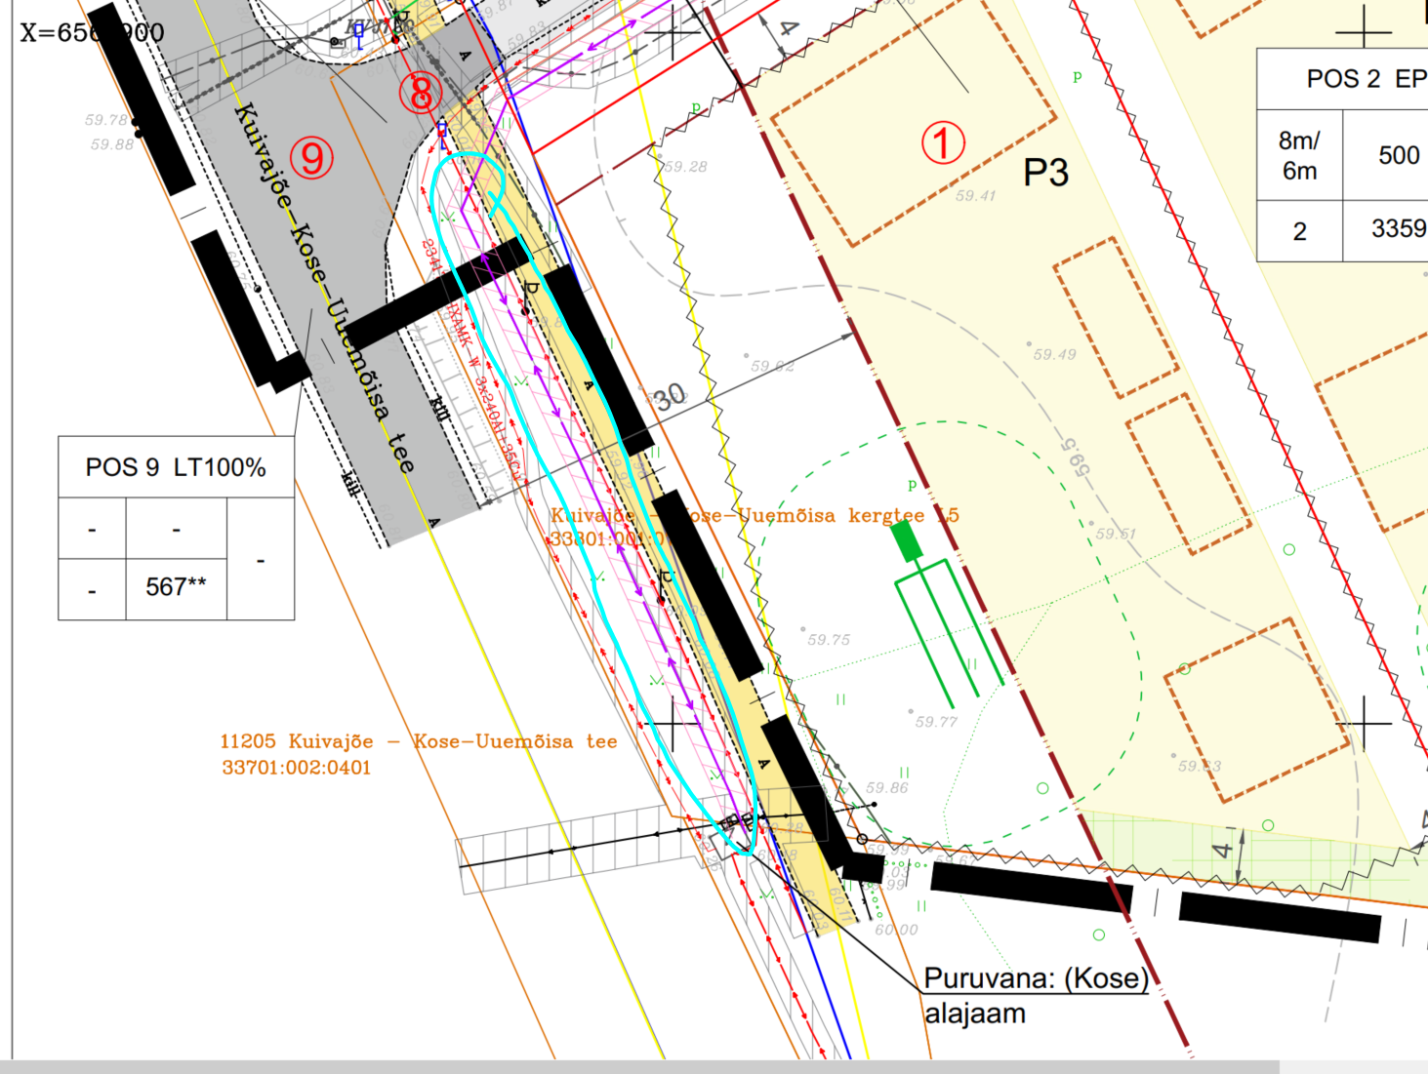This screenshot has width=1428, height=1074.
Task: Click the dimension label 30
Action: [669, 397]
